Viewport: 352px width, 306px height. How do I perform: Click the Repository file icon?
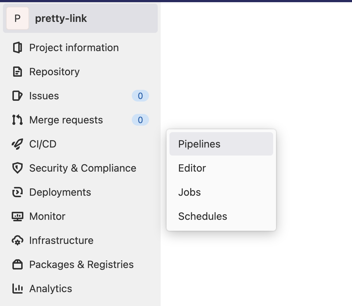point(17,72)
